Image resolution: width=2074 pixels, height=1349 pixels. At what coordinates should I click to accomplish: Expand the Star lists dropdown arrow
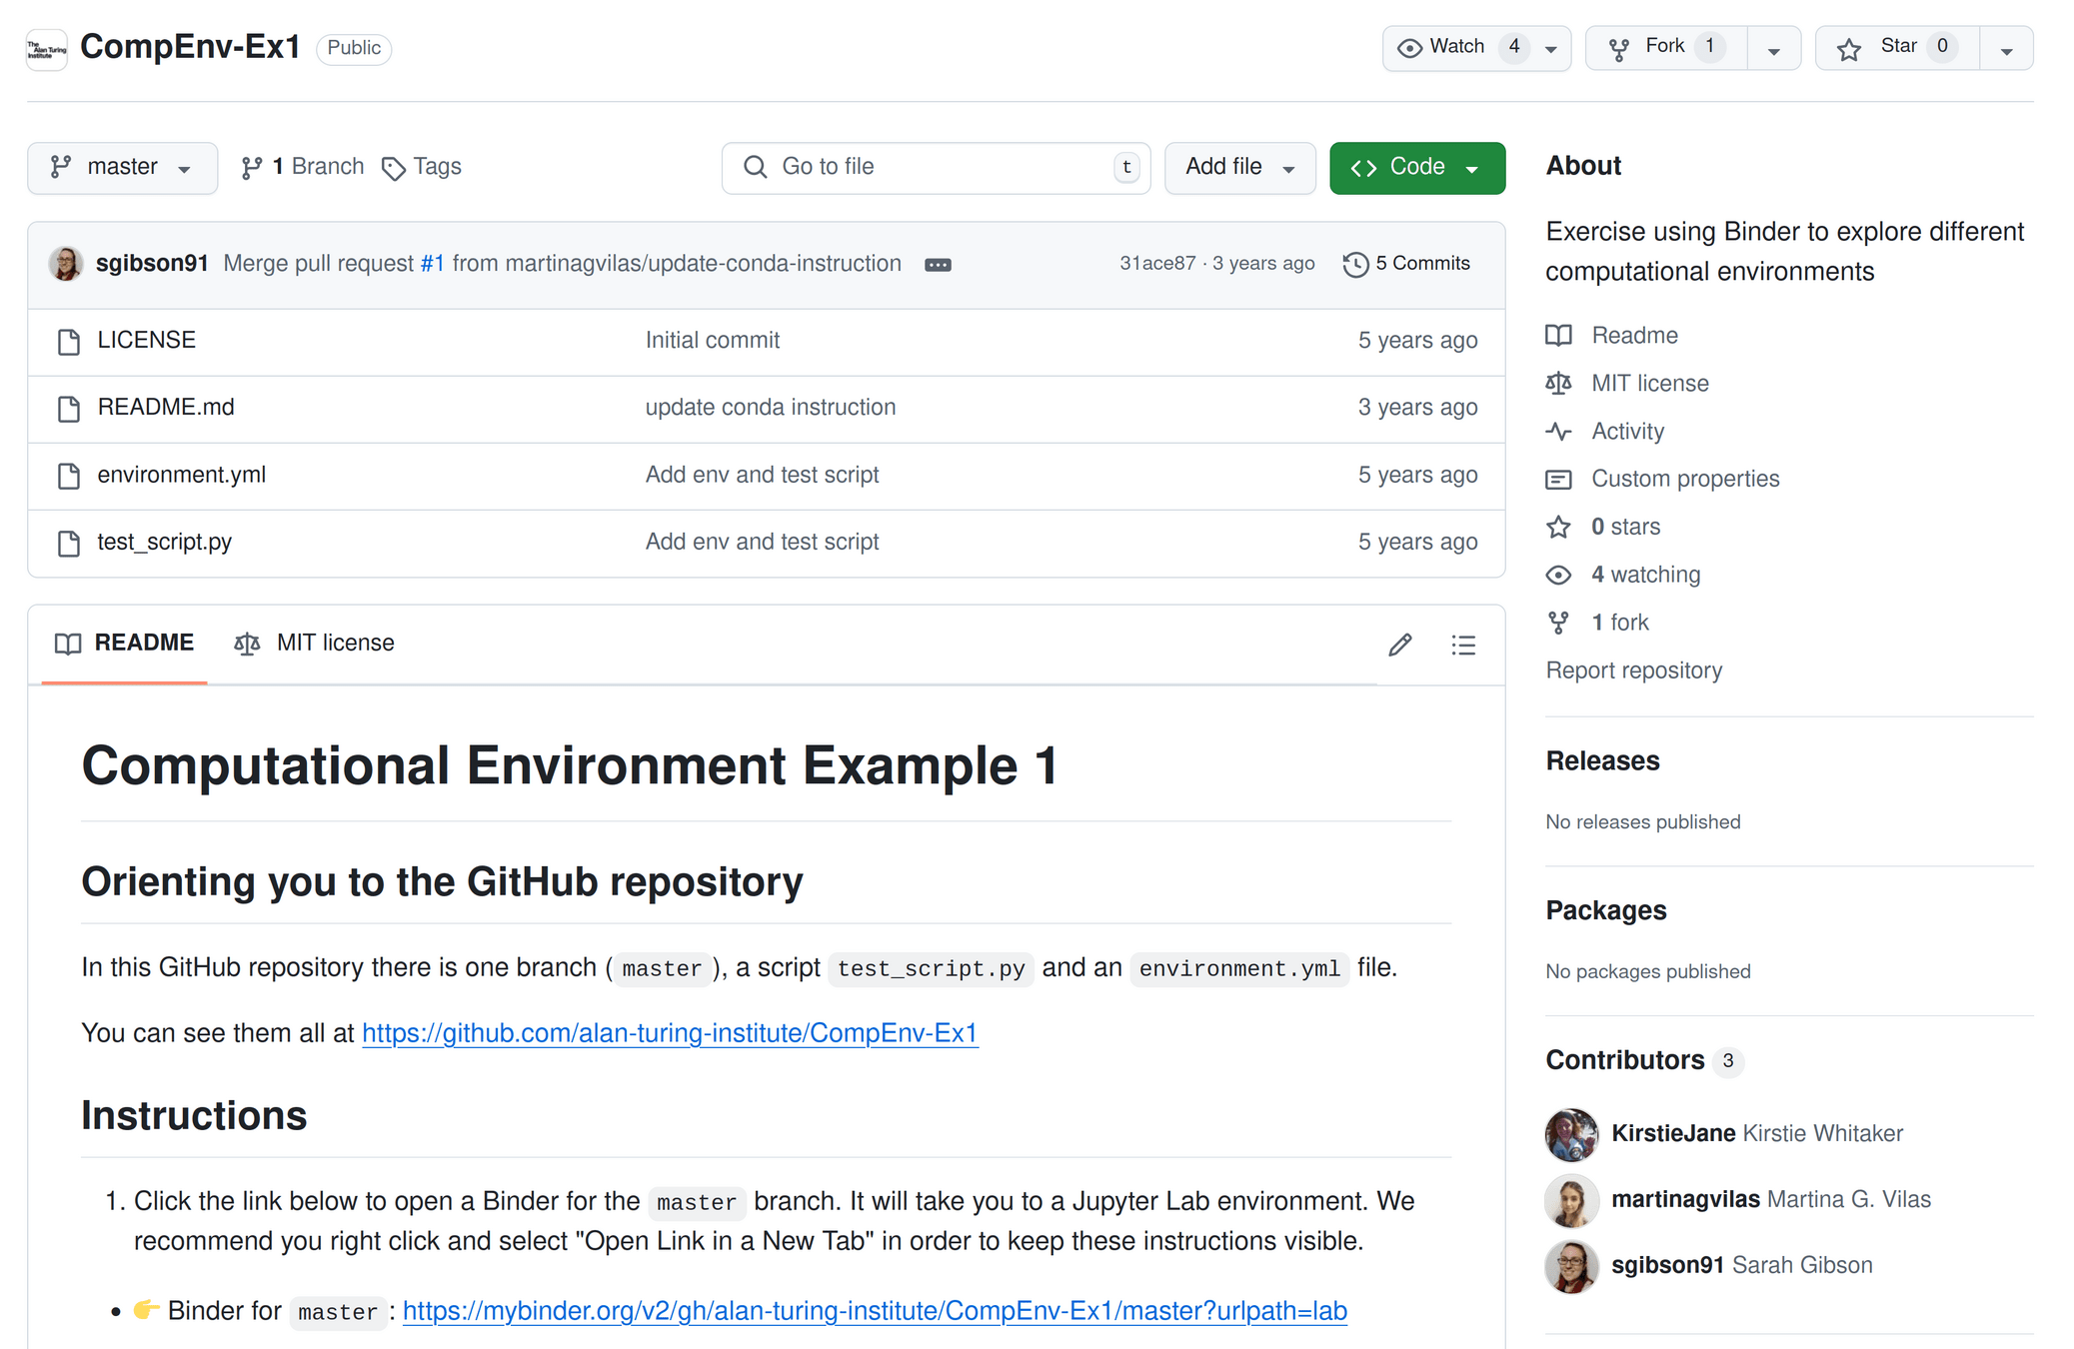2006,49
